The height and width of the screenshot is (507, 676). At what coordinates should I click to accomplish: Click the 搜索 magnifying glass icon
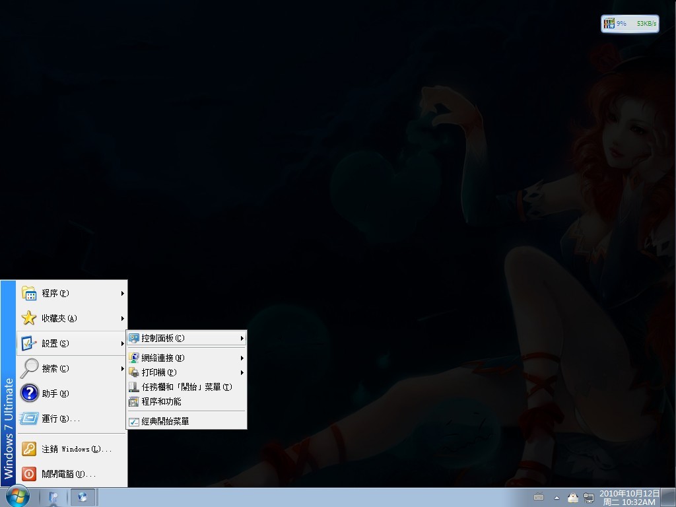29,368
